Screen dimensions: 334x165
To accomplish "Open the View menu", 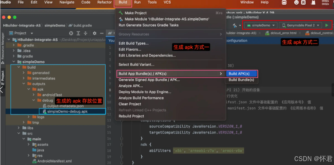I will [48, 2].
